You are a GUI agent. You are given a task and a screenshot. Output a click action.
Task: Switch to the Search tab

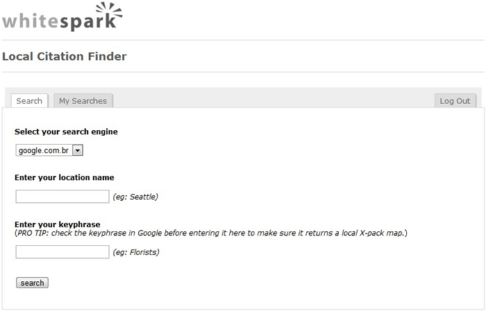point(29,101)
